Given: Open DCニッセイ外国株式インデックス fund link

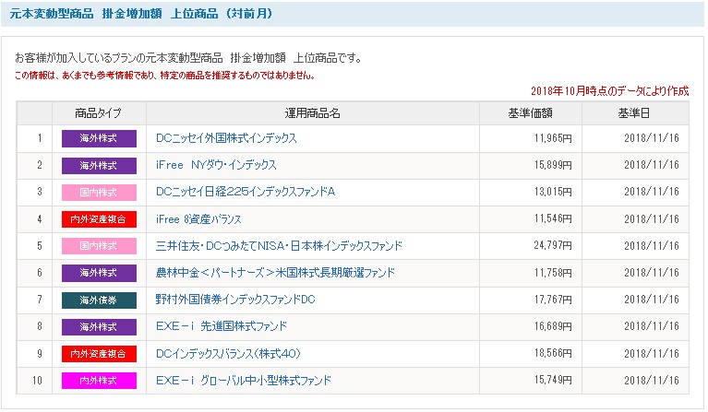Looking at the screenshot, I should (226, 138).
